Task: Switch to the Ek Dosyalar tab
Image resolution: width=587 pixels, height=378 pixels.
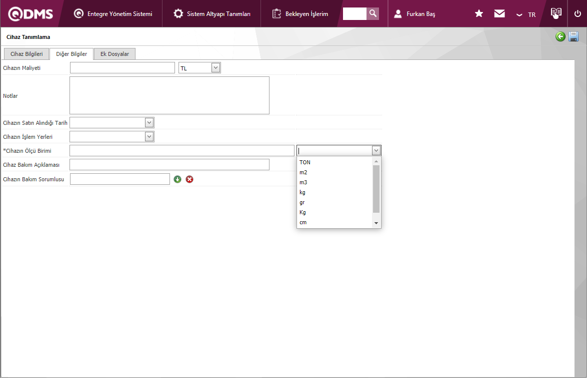Action: (114, 54)
